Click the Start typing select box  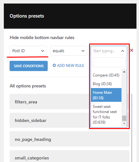pos(109,51)
